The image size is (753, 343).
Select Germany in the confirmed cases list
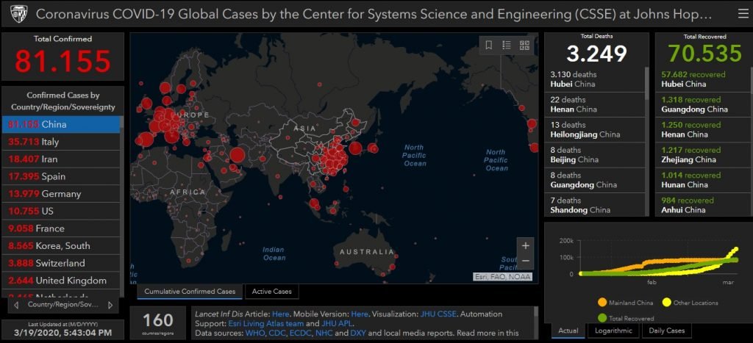[x=61, y=194]
